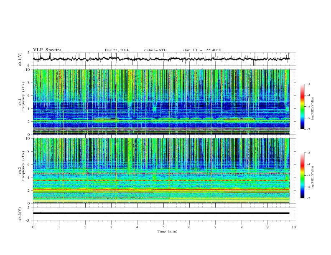Screen dimensions: 331x255
Task: Click the ch.2 colorbar "-7" tick value
Action: click(x=308, y=198)
